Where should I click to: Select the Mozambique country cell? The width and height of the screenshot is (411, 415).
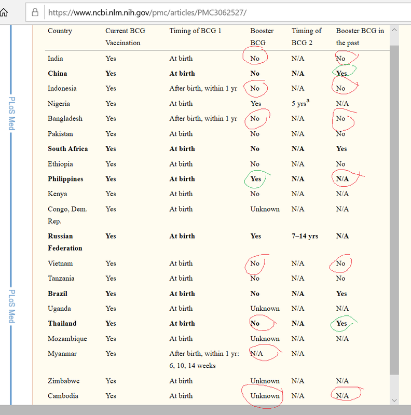click(67, 339)
